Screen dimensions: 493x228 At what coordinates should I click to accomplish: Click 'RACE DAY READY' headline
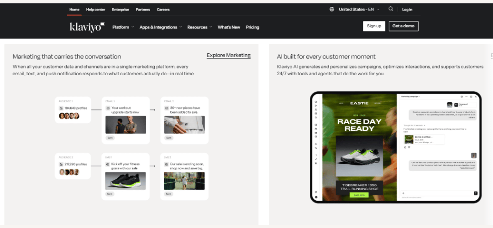coord(359,125)
